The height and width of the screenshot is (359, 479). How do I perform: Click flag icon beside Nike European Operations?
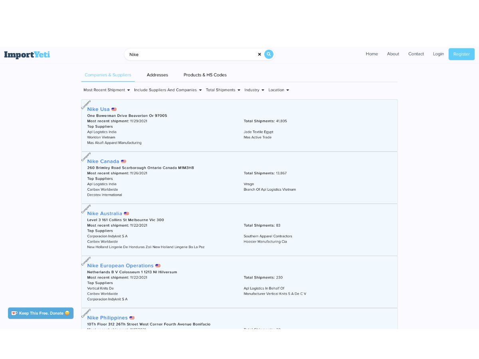pos(158,266)
